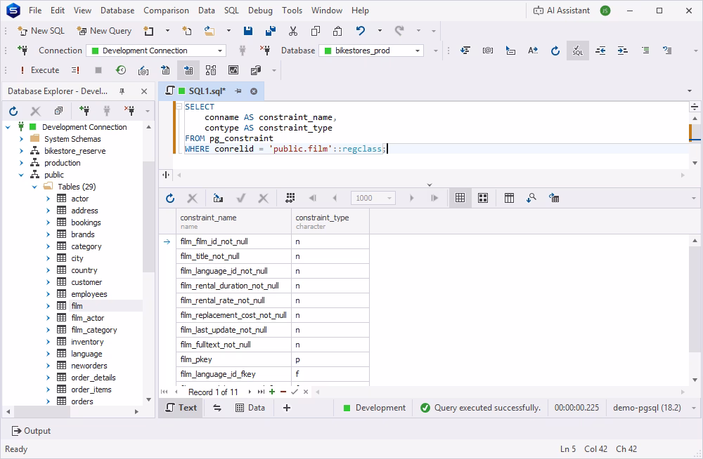Open the Undo history dropdown arrow
This screenshot has width=703, height=459.
[380, 30]
